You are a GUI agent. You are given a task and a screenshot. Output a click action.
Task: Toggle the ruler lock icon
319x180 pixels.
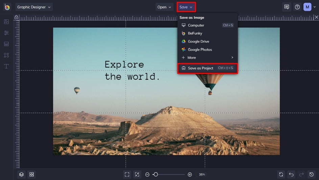pos(16,17)
